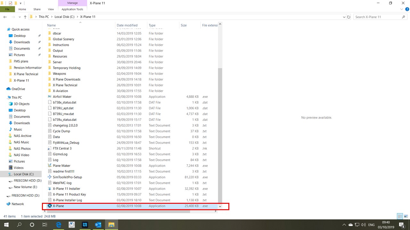This screenshot has width=410, height=230.
Task: Go up one level with Up arrow
Action: [x=25, y=17]
